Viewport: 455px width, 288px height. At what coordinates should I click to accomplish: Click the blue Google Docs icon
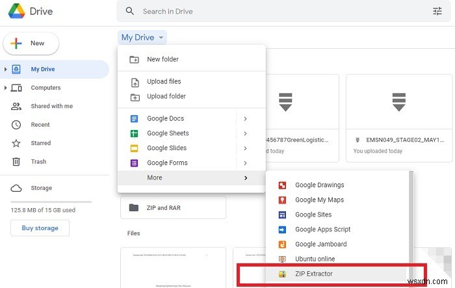(x=134, y=119)
